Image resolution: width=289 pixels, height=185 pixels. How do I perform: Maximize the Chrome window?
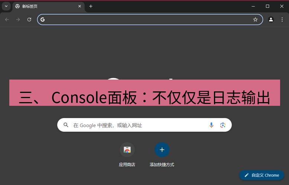tap(267, 6)
